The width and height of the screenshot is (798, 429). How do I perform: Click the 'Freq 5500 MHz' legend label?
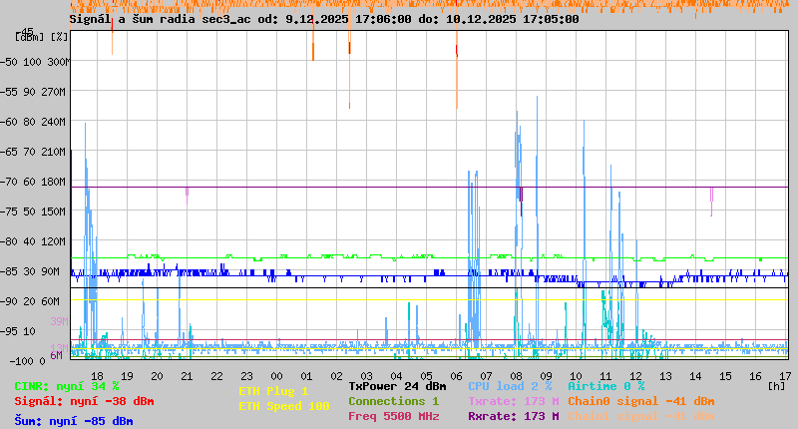click(393, 416)
